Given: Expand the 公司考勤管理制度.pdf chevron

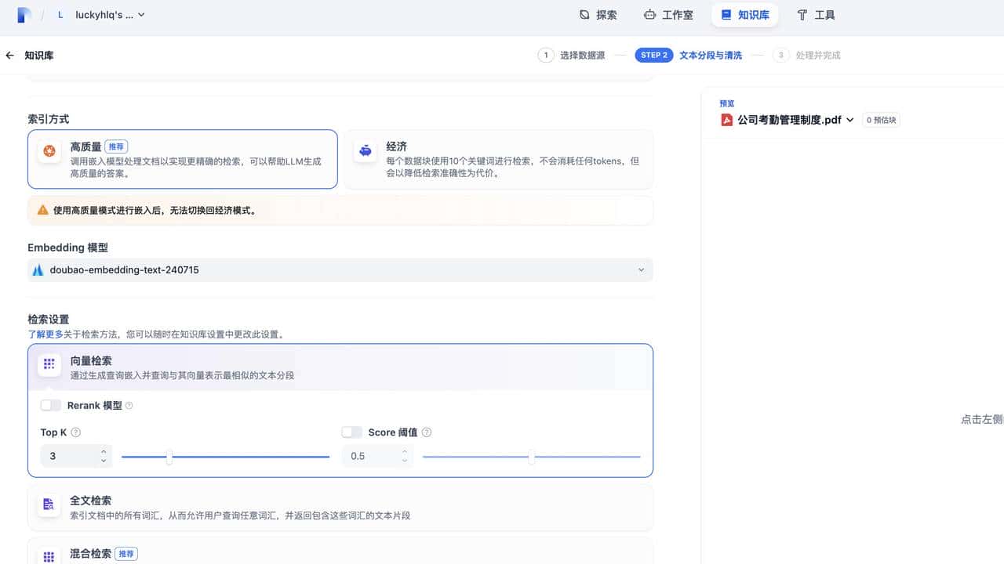Looking at the screenshot, I should tap(850, 120).
